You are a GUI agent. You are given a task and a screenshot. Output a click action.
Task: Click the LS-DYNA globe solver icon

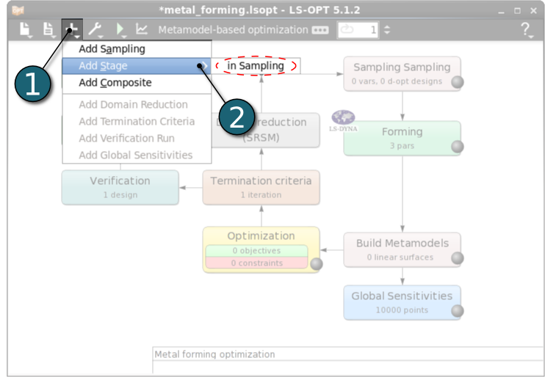[x=343, y=120]
